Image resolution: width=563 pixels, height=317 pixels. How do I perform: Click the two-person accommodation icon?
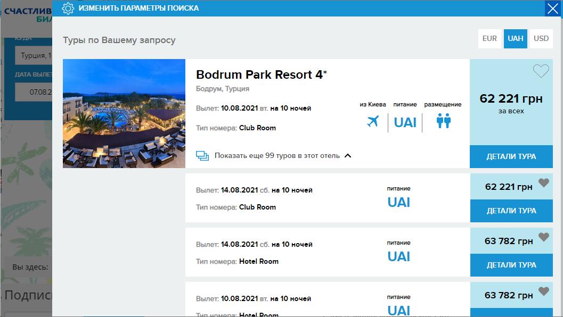443,121
